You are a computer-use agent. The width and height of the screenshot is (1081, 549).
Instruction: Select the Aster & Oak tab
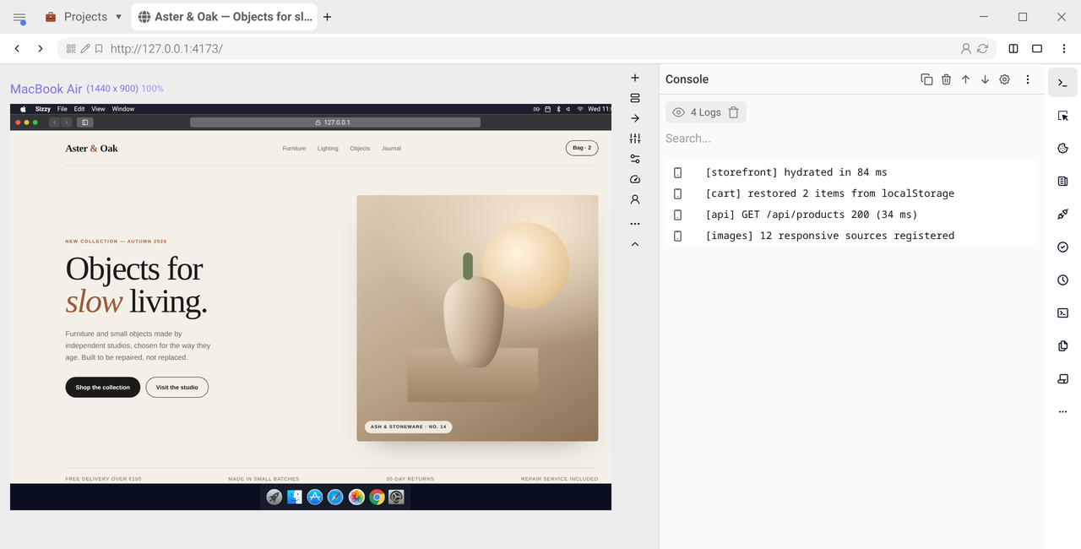pos(225,17)
